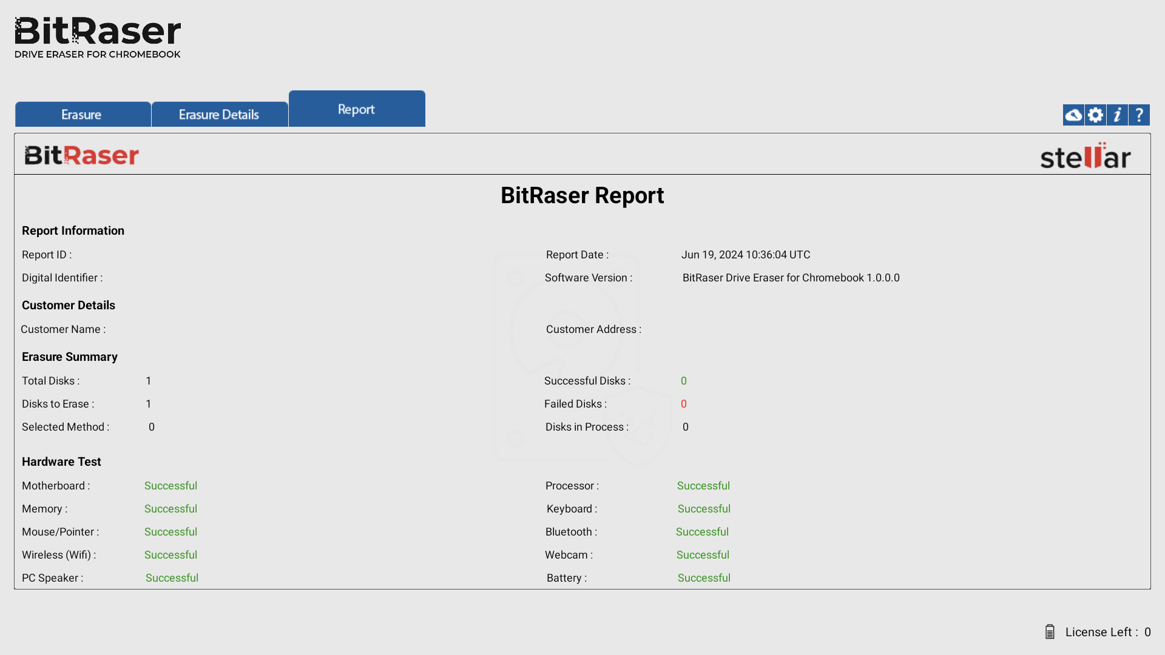Click the Total Disks value 1
Image resolution: width=1165 pixels, height=655 pixels.
[x=149, y=381]
